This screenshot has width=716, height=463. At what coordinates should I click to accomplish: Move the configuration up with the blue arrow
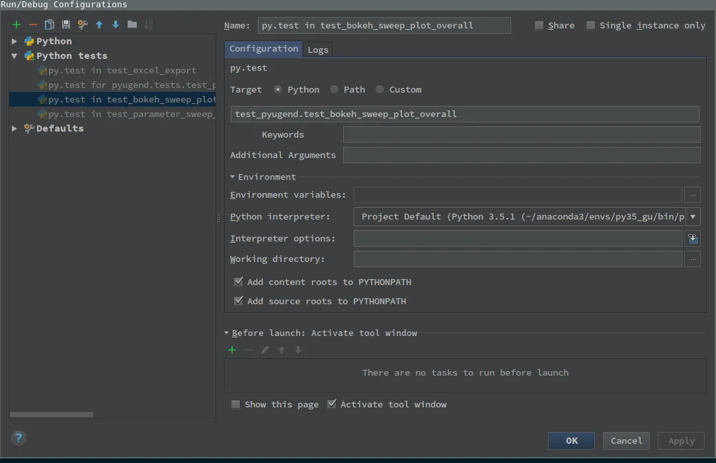tap(99, 24)
